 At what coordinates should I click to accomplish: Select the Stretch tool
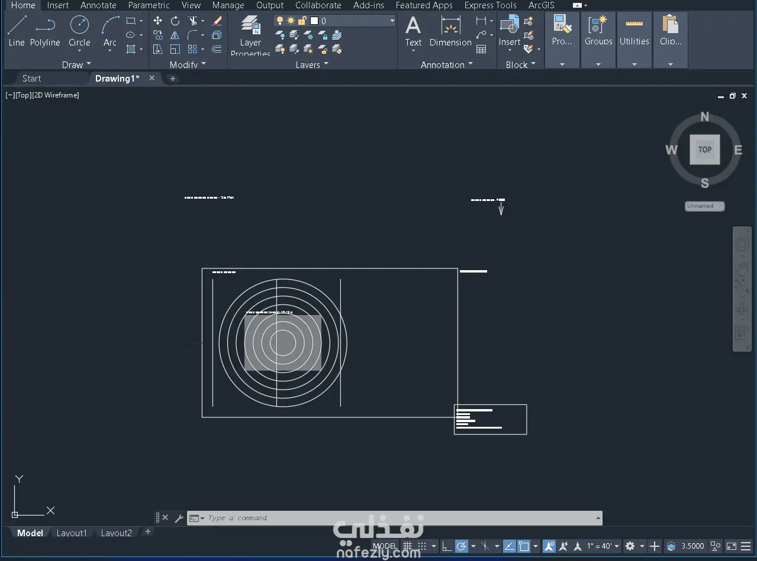point(157,49)
